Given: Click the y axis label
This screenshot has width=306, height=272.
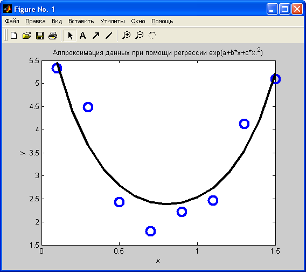Looking at the screenshot, I should (23, 153).
